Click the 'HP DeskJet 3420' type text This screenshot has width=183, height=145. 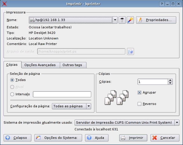(42, 33)
